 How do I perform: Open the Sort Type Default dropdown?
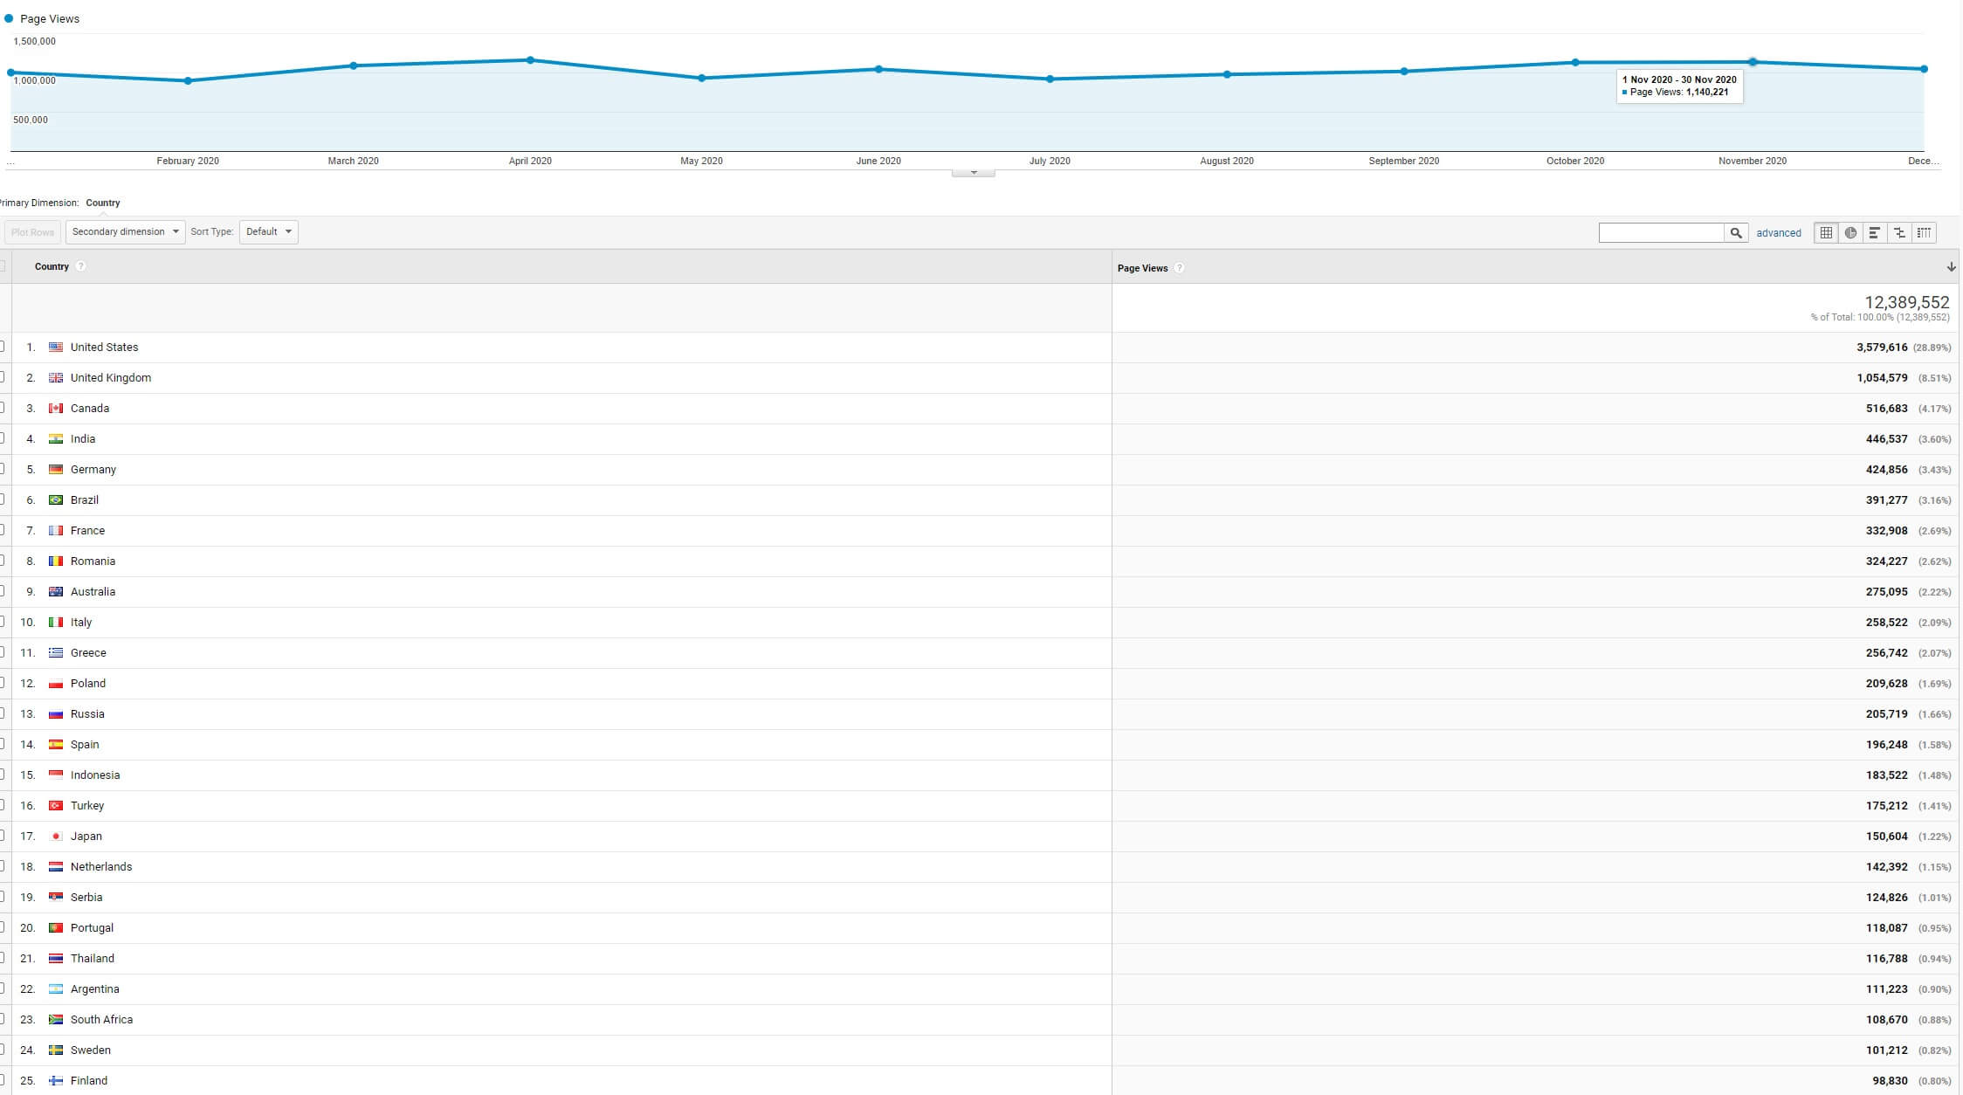(x=268, y=231)
